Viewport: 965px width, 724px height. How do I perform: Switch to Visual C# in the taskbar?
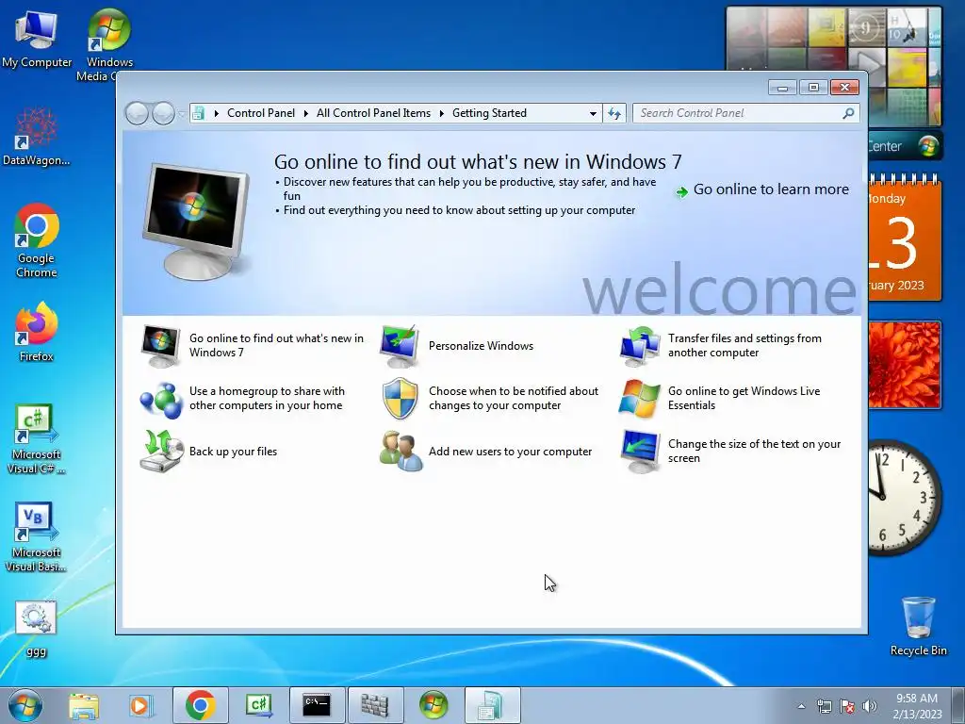(258, 705)
